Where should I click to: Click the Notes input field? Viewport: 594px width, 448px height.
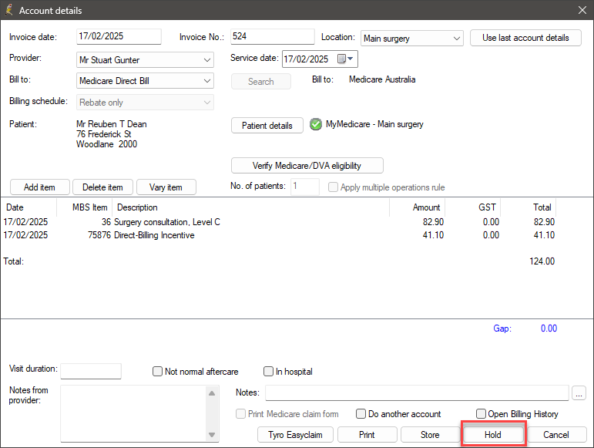point(417,392)
